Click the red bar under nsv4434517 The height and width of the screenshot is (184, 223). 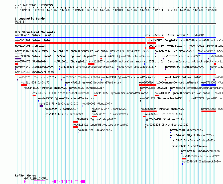tap(151, 43)
